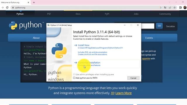Go to the Jobs navigation tab
Screen dimensions: 187x105
[136, 14]
